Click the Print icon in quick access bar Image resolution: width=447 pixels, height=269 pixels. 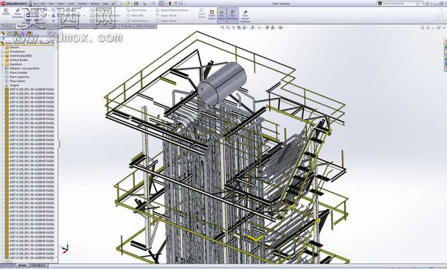tap(144, 3)
